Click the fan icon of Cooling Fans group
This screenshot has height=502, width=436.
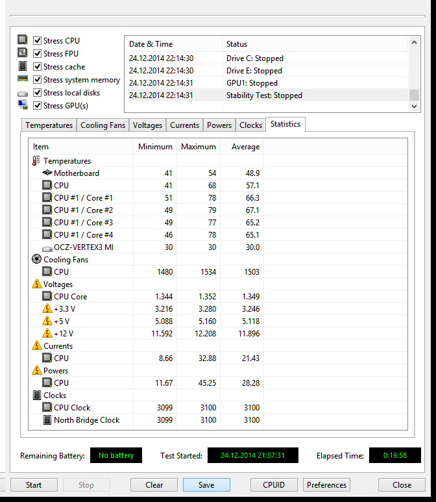click(36, 259)
